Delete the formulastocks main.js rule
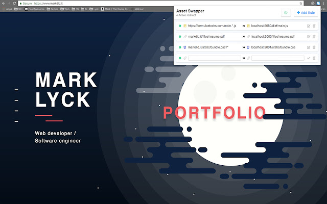The image size is (327, 204). 314,26
